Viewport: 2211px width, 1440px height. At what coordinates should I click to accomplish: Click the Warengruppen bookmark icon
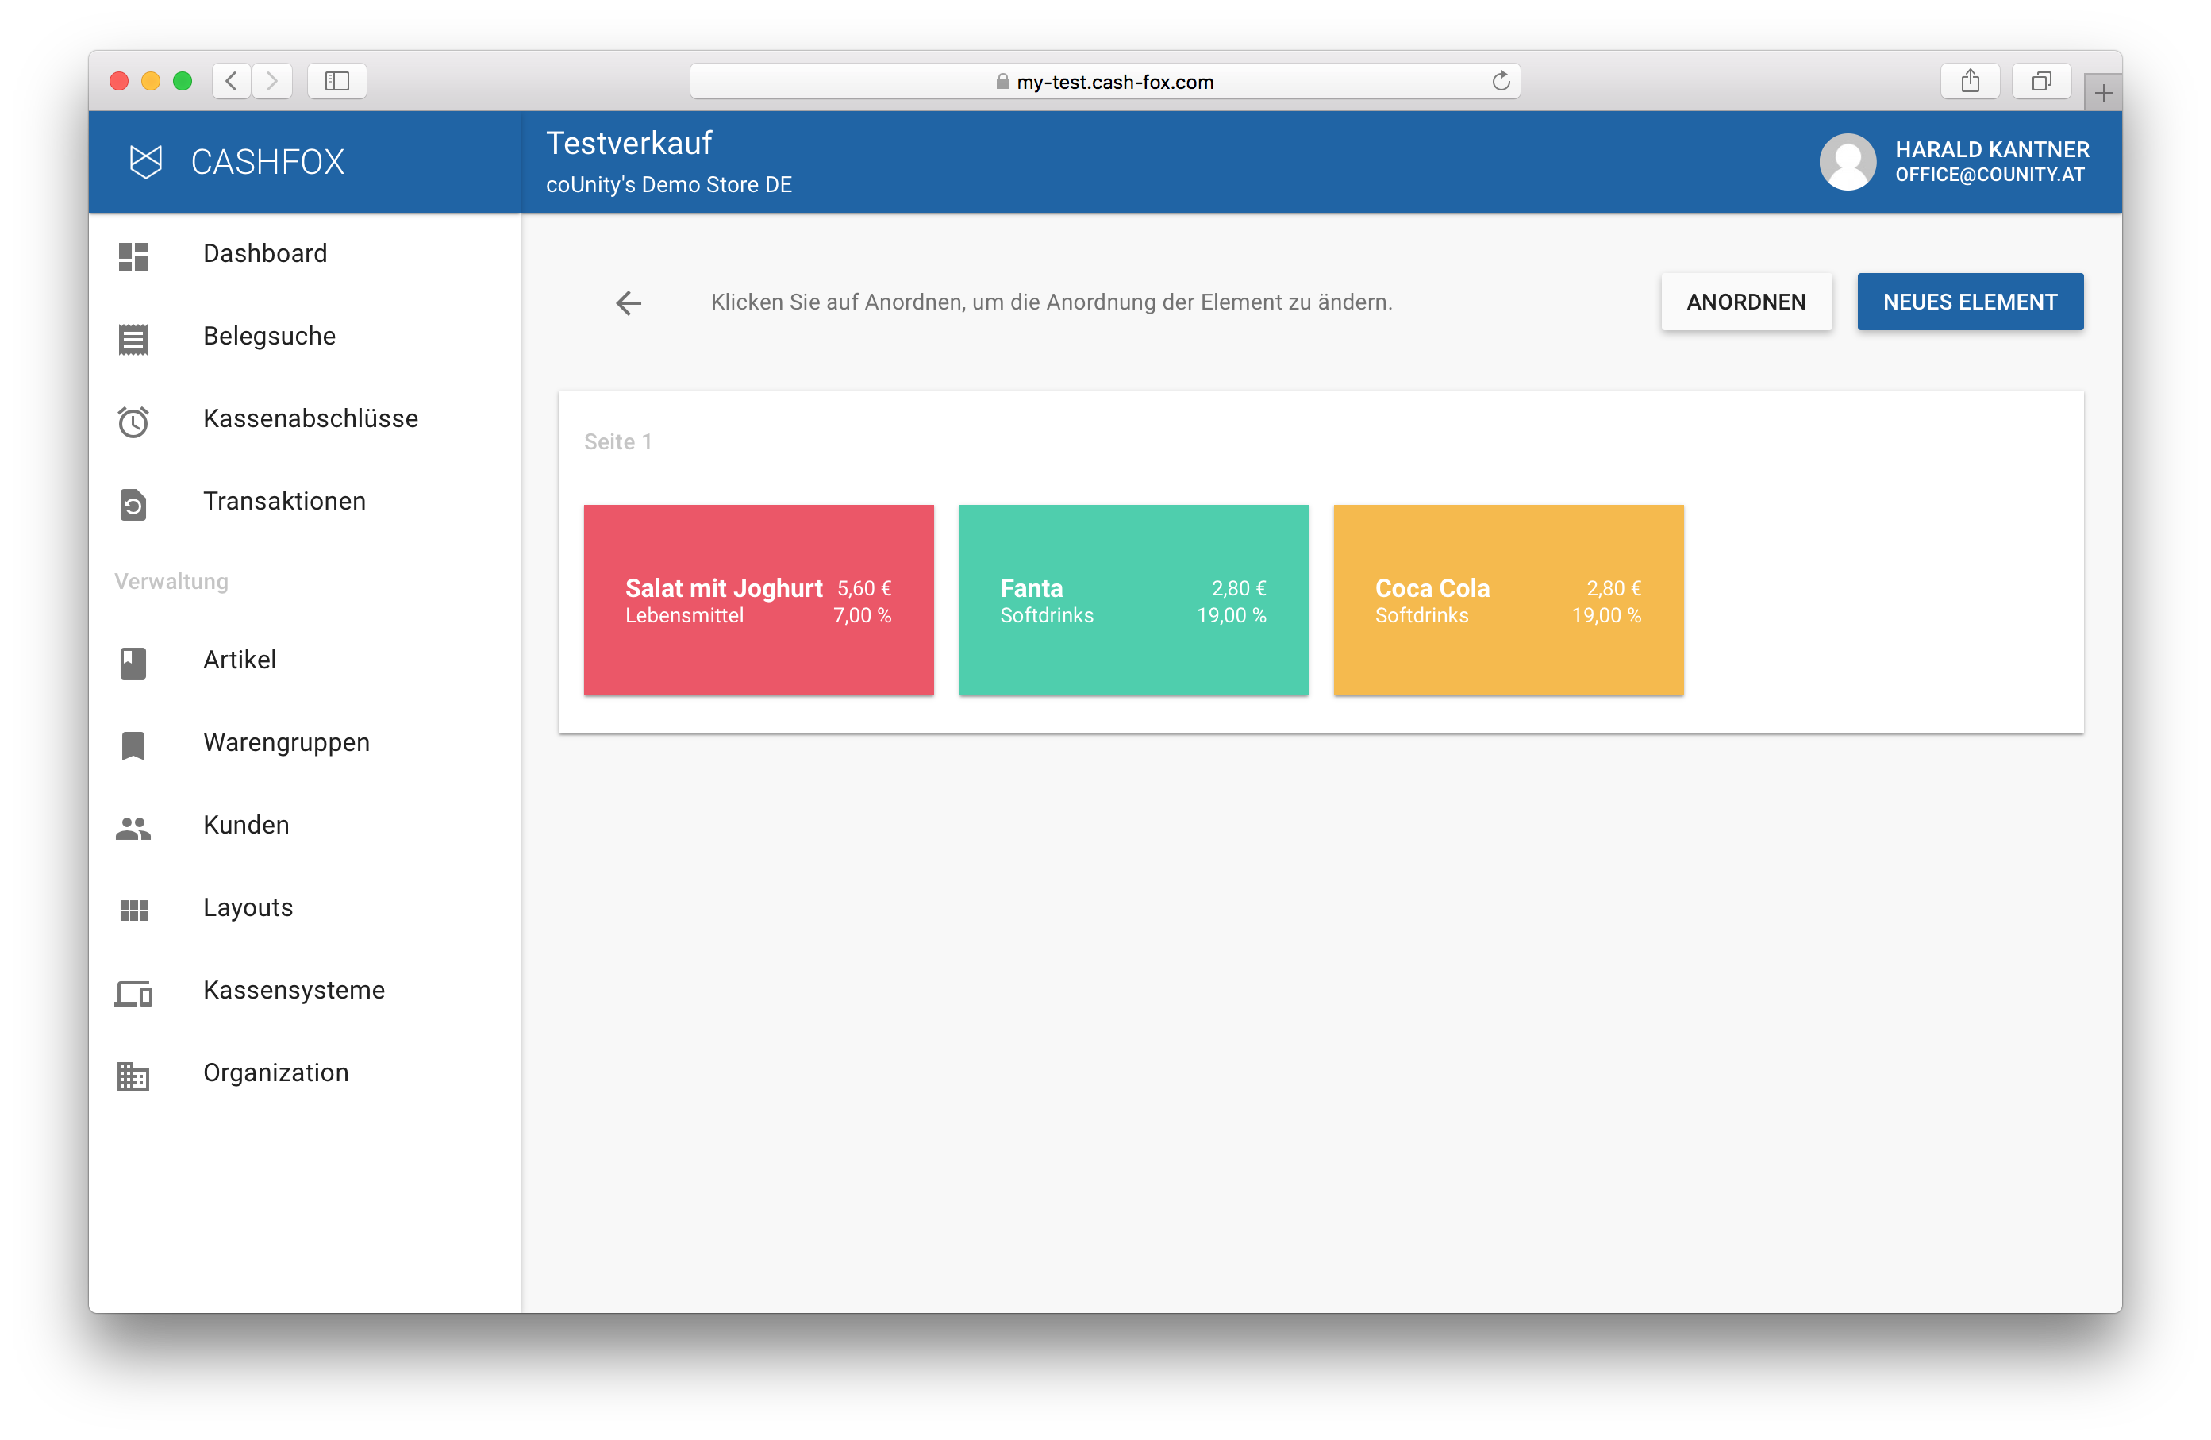click(x=133, y=745)
